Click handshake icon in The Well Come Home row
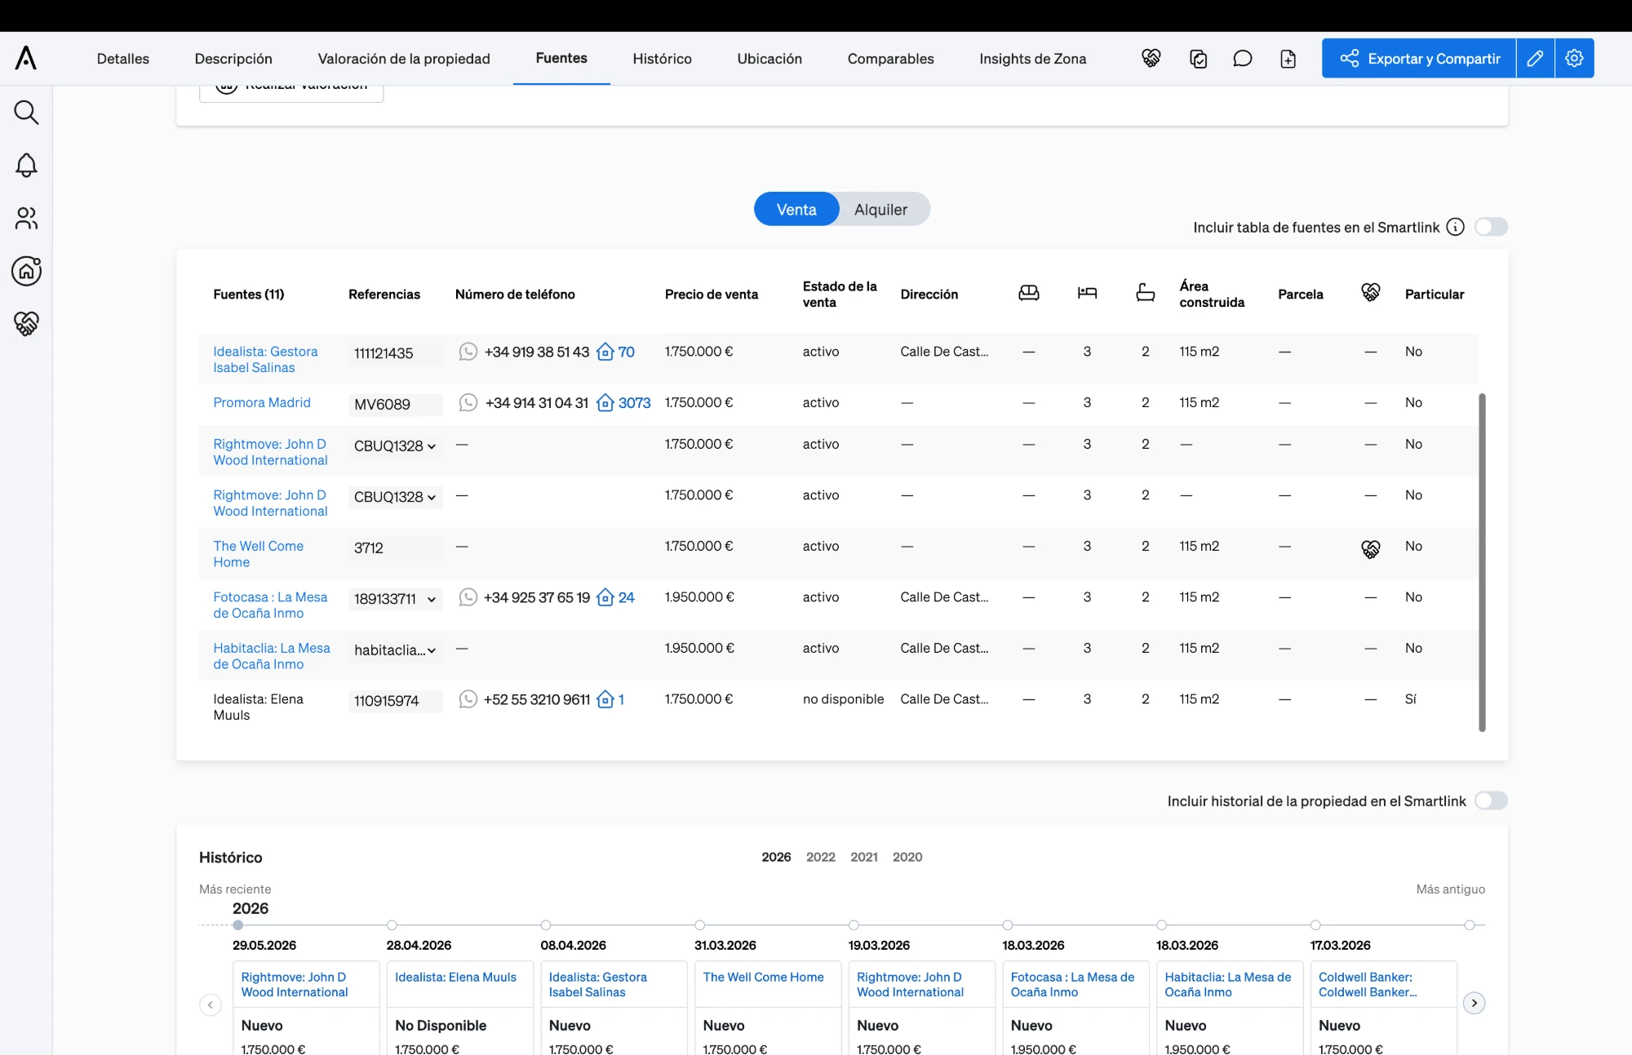Image resolution: width=1632 pixels, height=1055 pixels. point(1370,549)
